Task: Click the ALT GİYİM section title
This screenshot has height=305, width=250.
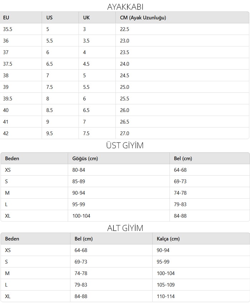Action: click(x=125, y=228)
